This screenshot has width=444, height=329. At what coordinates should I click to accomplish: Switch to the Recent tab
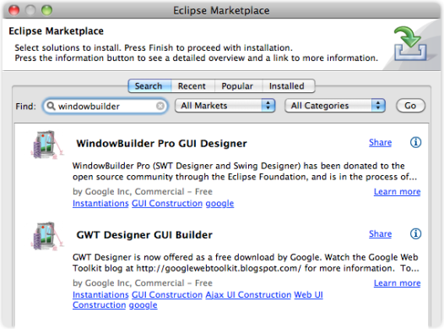(192, 86)
